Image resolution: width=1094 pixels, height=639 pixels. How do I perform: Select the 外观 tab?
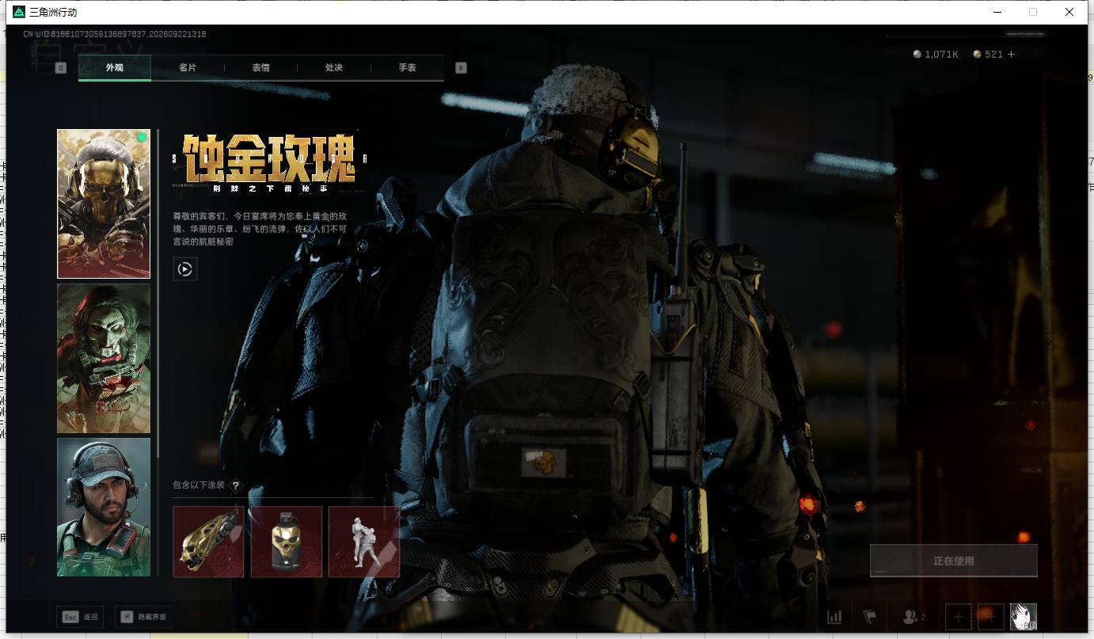115,67
